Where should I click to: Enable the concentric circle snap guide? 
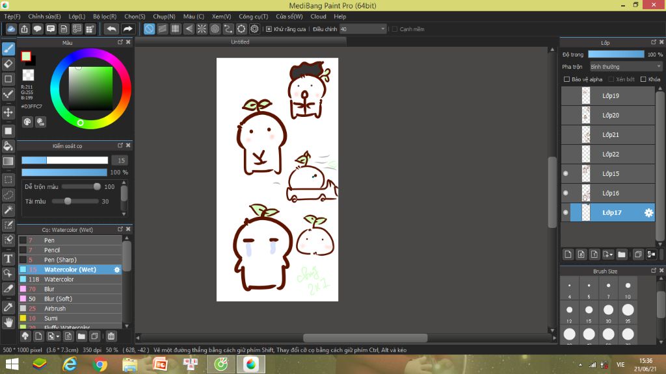[215, 29]
